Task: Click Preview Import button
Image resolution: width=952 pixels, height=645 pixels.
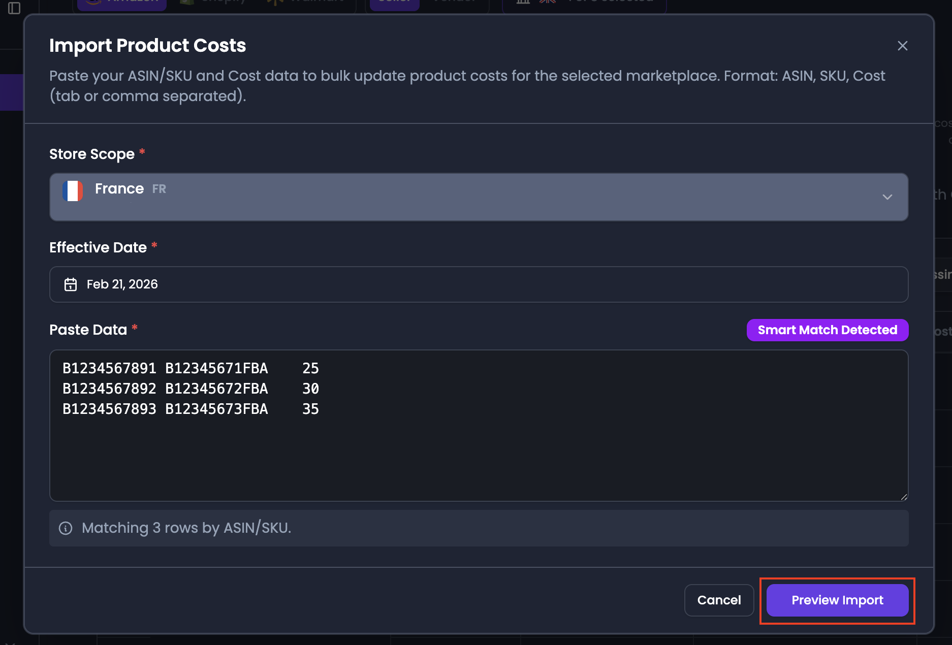Action: [x=837, y=600]
